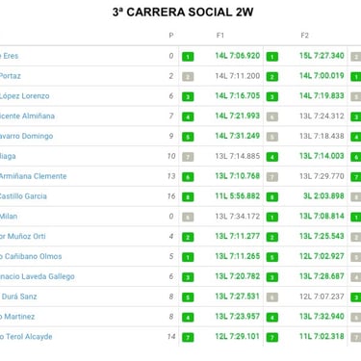Open the Cañibano Olmos driver link
The height and width of the screenshot is (361, 361).
click(x=31, y=256)
